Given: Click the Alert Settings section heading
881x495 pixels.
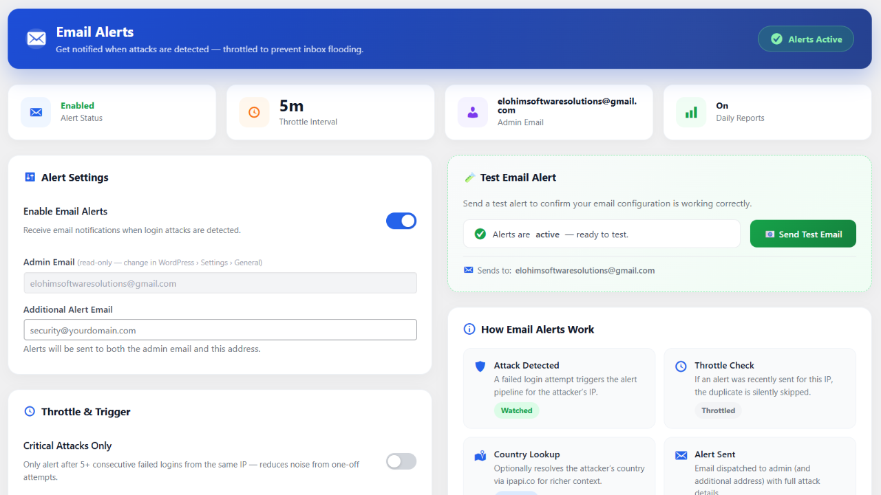Looking at the screenshot, I should [75, 177].
